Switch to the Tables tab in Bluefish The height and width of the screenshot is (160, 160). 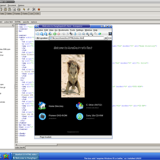pos(9,14)
